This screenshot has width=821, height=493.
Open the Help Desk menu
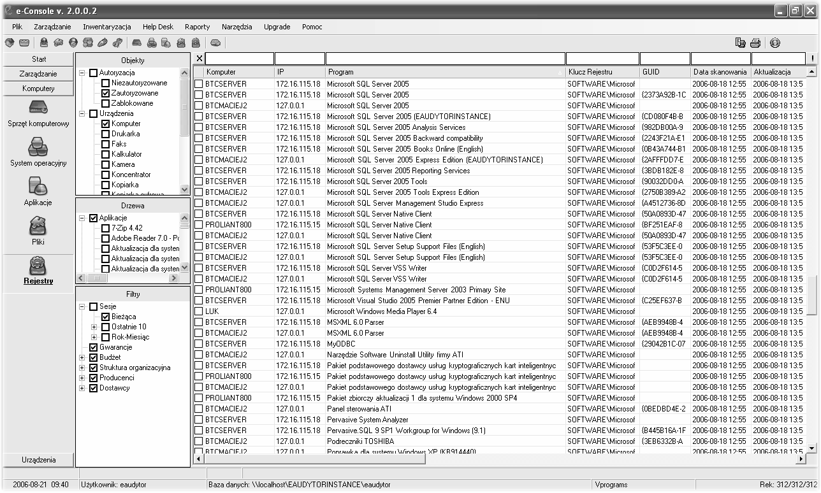(x=157, y=27)
